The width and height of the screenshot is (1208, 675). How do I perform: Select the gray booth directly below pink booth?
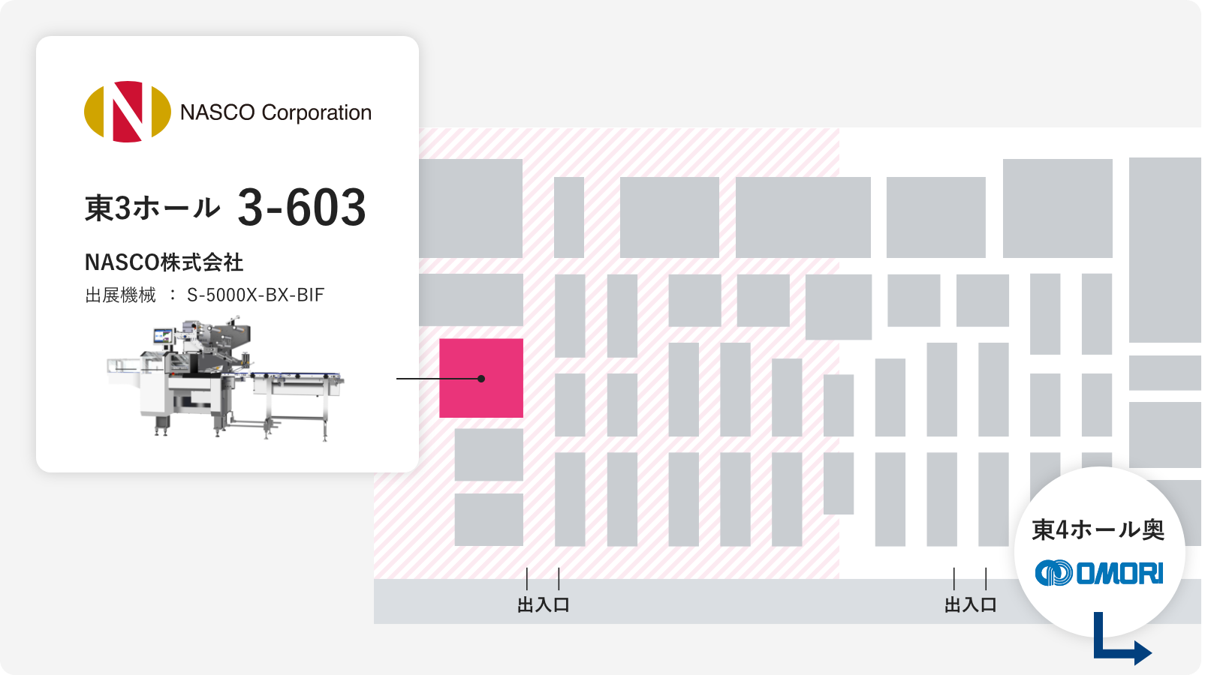click(489, 454)
